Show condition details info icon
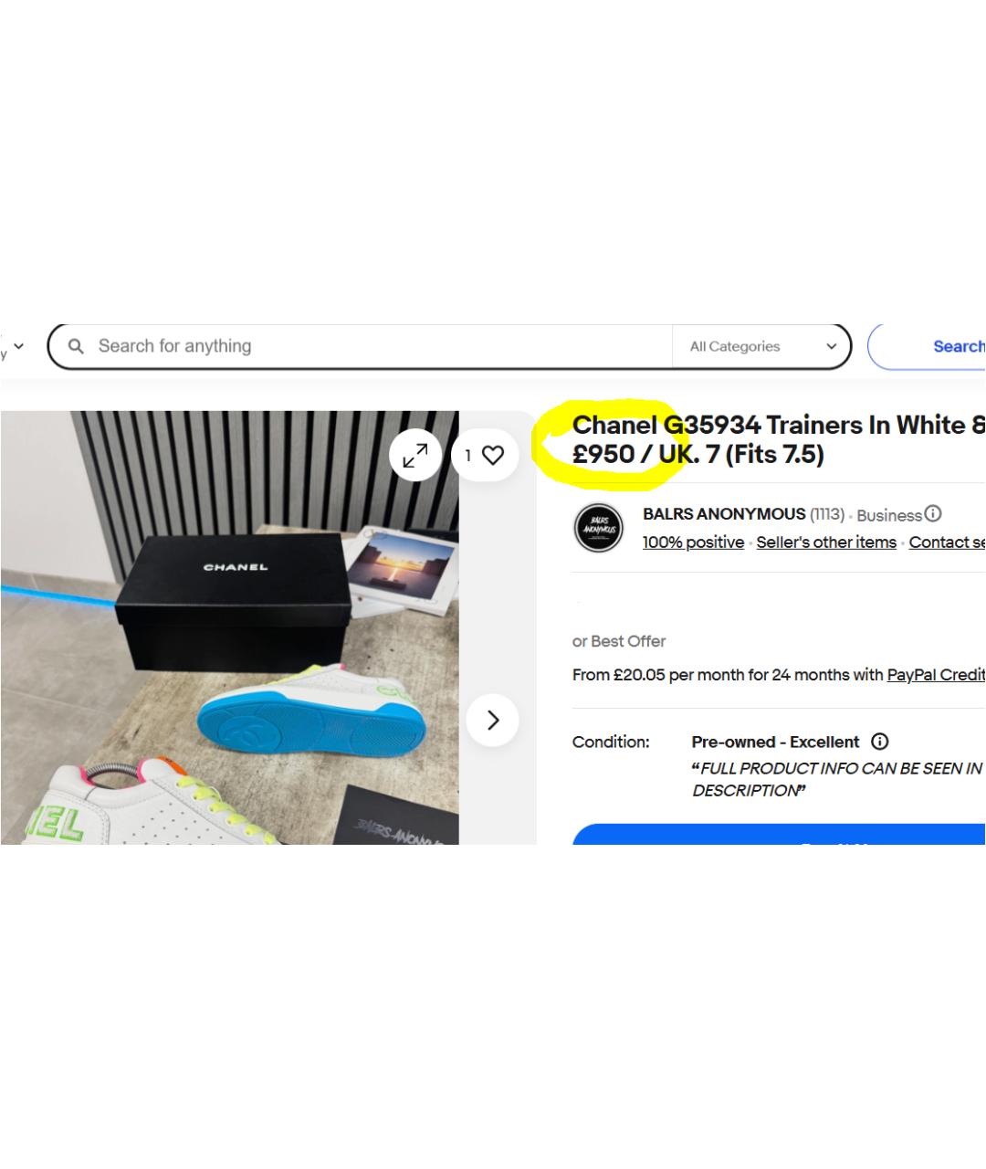The image size is (986, 1169). point(879,742)
